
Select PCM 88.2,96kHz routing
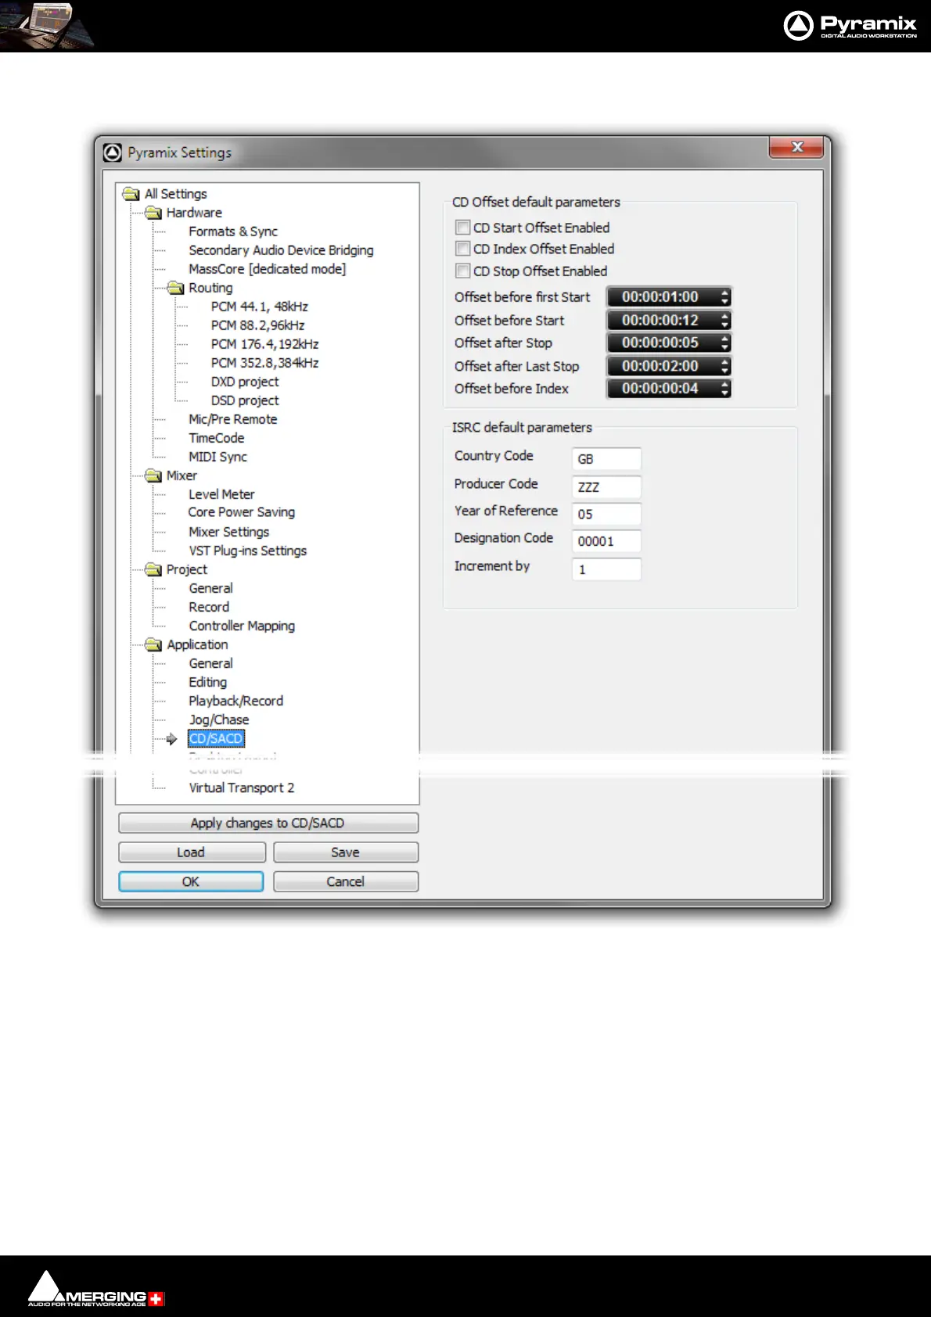point(257,325)
